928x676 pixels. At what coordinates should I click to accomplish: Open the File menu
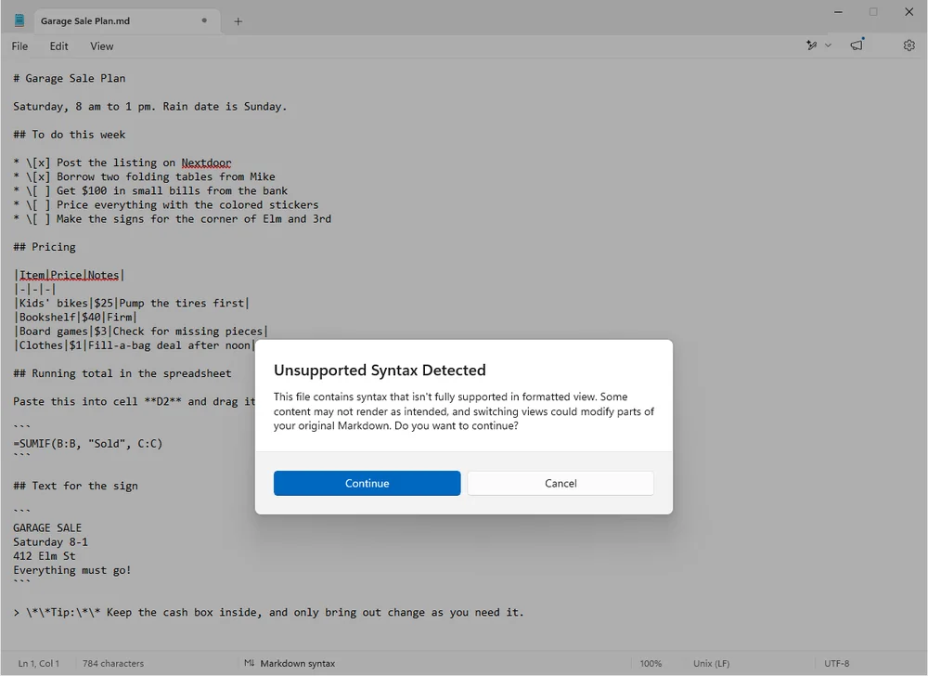coord(19,46)
